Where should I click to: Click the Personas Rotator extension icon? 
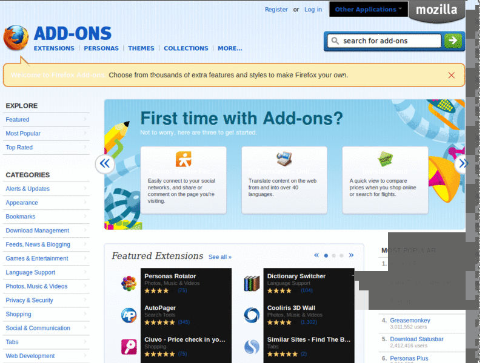[x=129, y=283]
